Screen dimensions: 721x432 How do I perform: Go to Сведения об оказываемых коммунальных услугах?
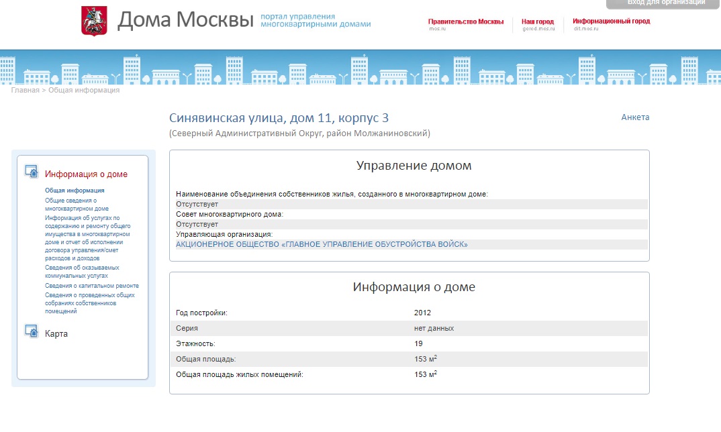point(82,271)
